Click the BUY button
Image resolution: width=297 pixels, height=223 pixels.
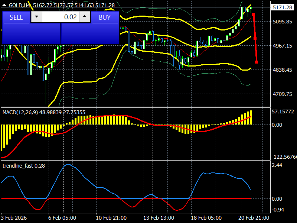(105, 17)
